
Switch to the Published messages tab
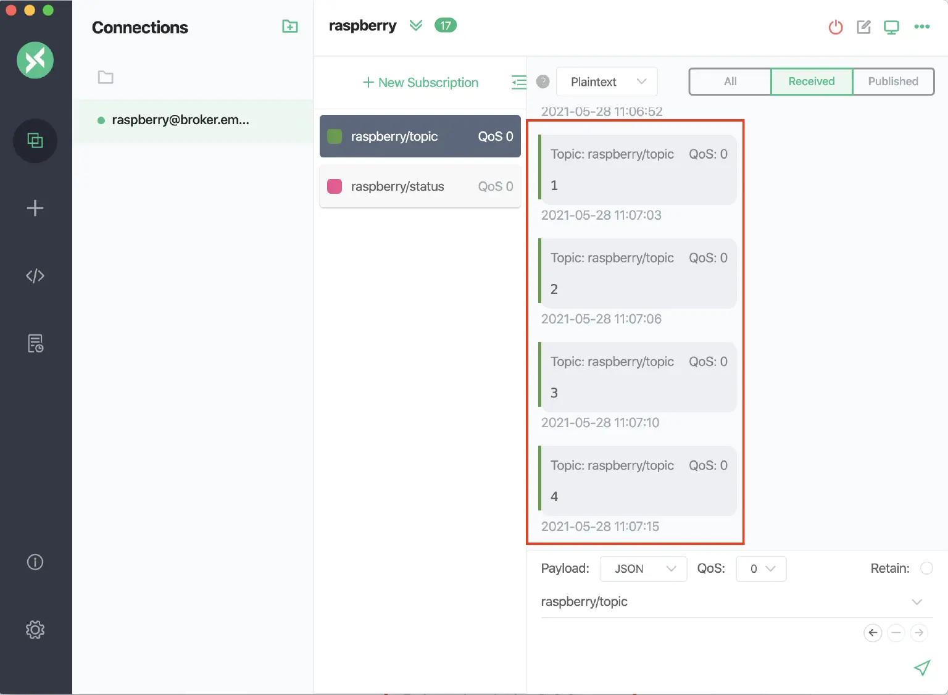click(892, 81)
